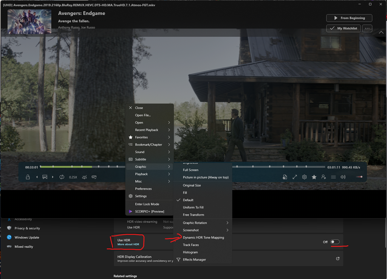This screenshot has height=279, width=387.
Task: Choose Effects Manager from Graphic menu
Action: coord(194,260)
